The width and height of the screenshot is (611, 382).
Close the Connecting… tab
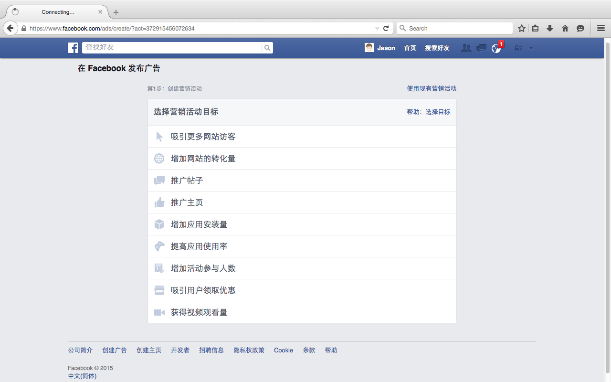pos(100,12)
